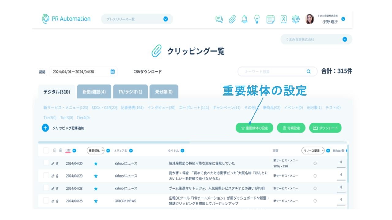Switch to the 新聞/雑誌(4) tab
This screenshot has width=392, height=220.
pos(94,92)
